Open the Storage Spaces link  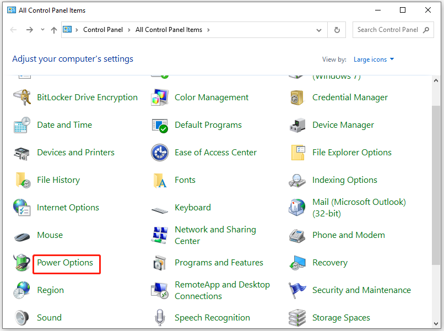(x=341, y=318)
